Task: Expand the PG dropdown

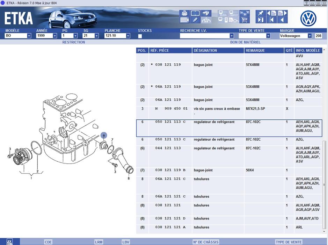Action: click(75, 36)
